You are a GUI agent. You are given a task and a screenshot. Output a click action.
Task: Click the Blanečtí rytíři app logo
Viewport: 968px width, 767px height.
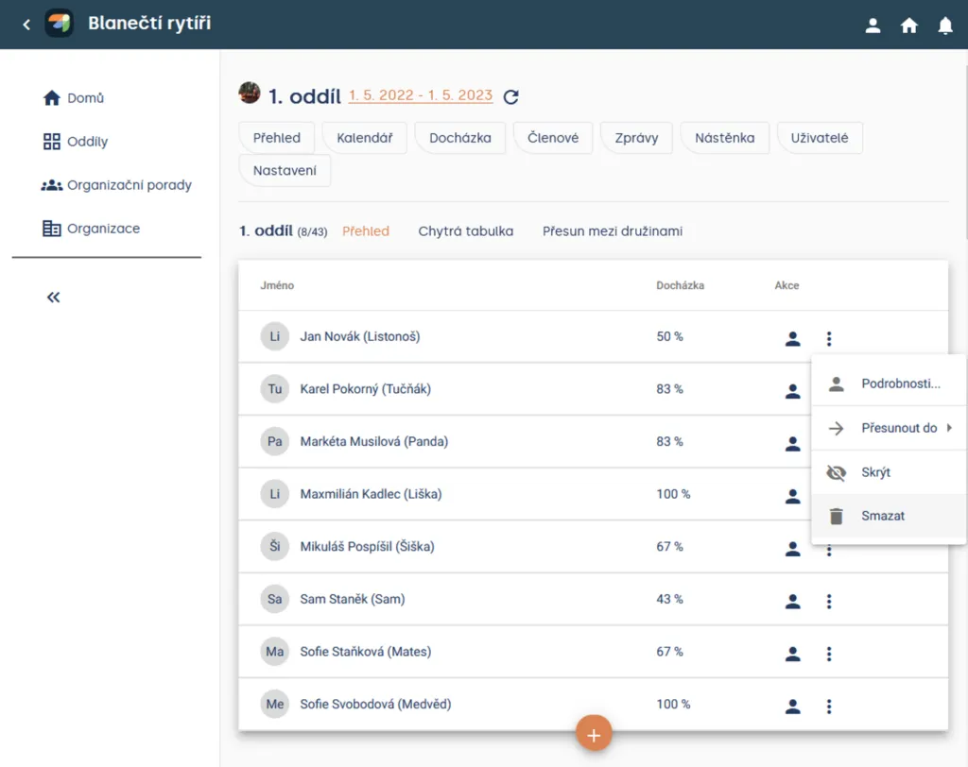(x=60, y=24)
